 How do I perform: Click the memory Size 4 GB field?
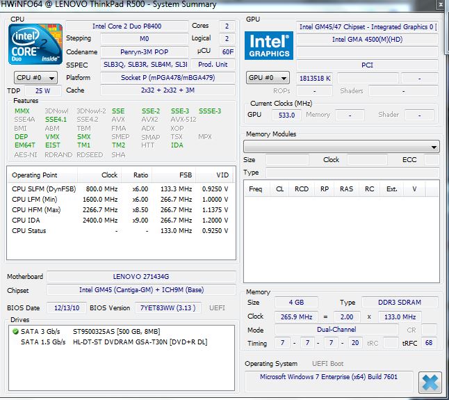296,303
